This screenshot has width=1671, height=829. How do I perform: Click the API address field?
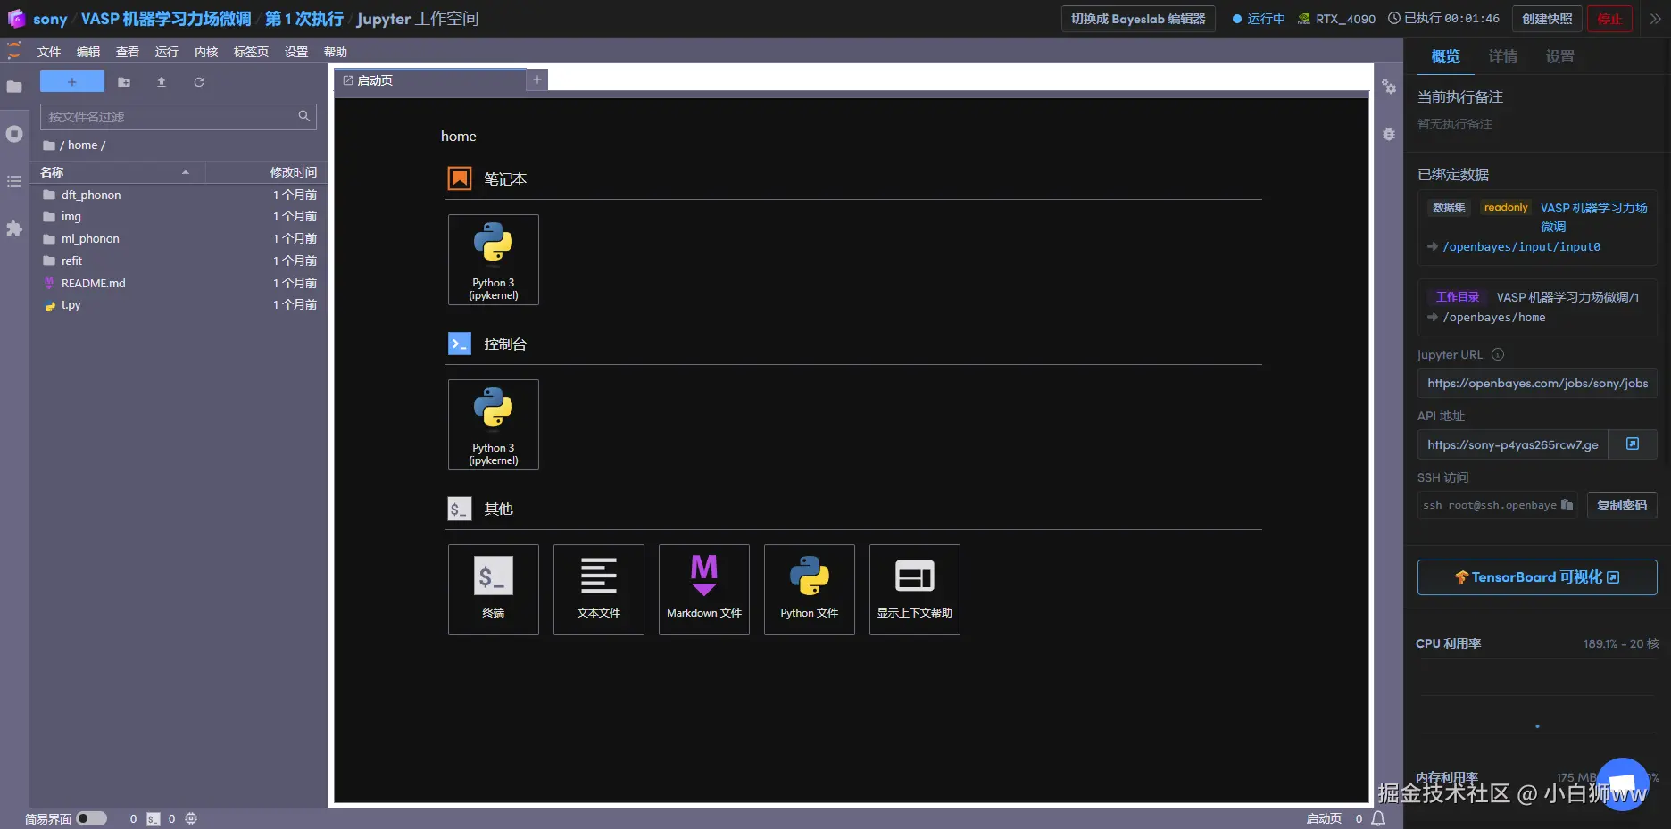click(1512, 444)
